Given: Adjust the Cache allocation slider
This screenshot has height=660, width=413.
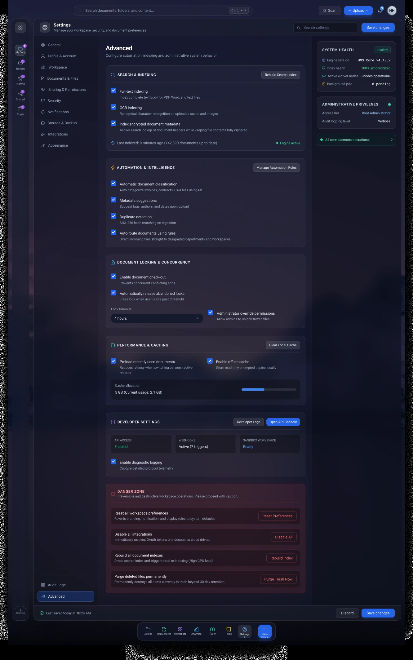Looking at the screenshot, I should tap(269, 390).
